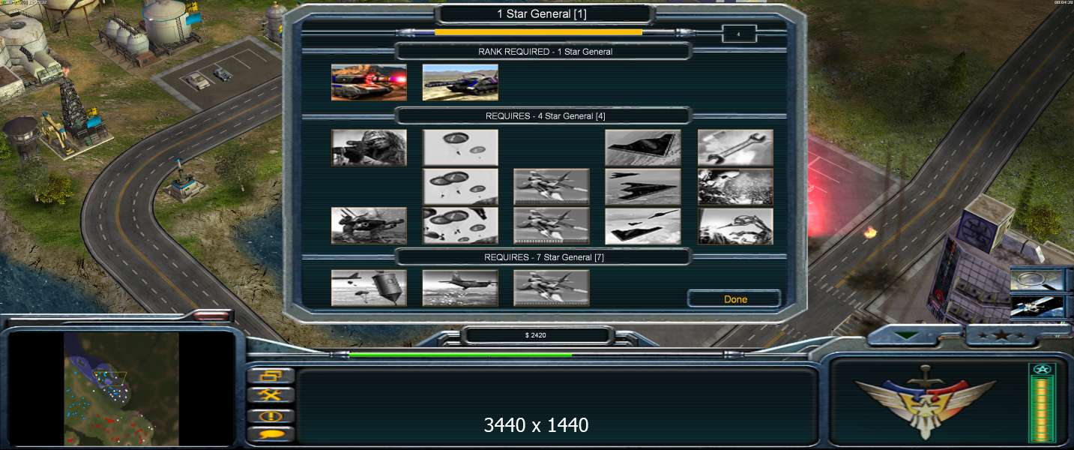Select Paratroop Drop with many parachutes and plane
Screen dimensions: 1074x450
pyautogui.click(x=460, y=226)
